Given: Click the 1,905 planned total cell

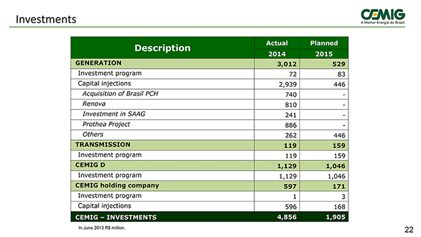Looking at the screenshot, I should pos(324,217).
